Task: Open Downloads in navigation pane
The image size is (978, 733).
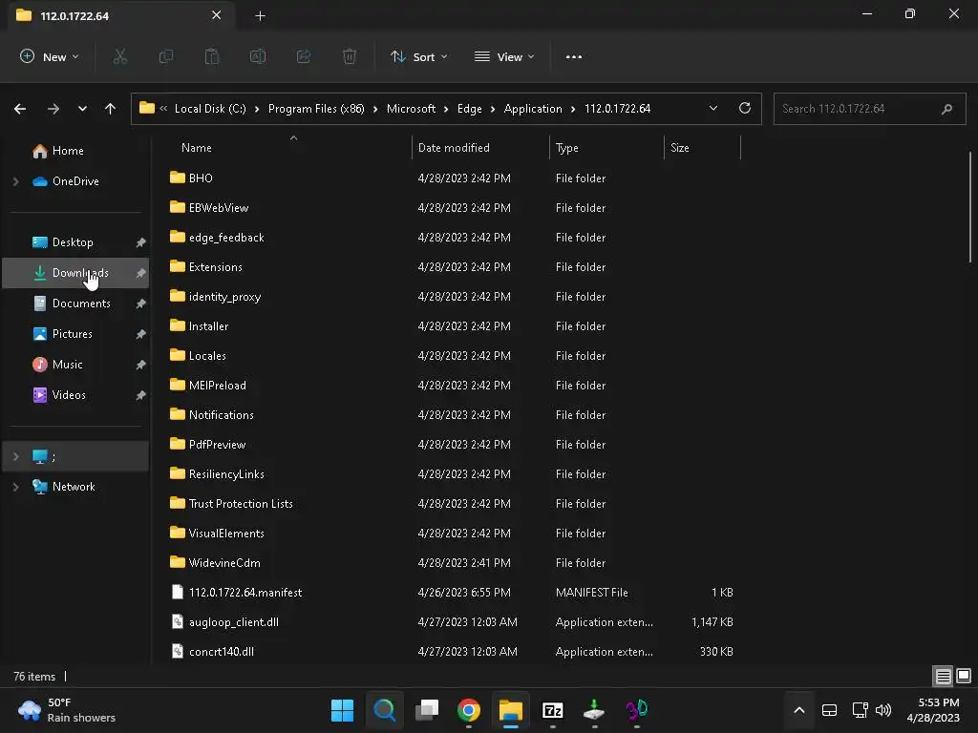Action: (x=75, y=273)
